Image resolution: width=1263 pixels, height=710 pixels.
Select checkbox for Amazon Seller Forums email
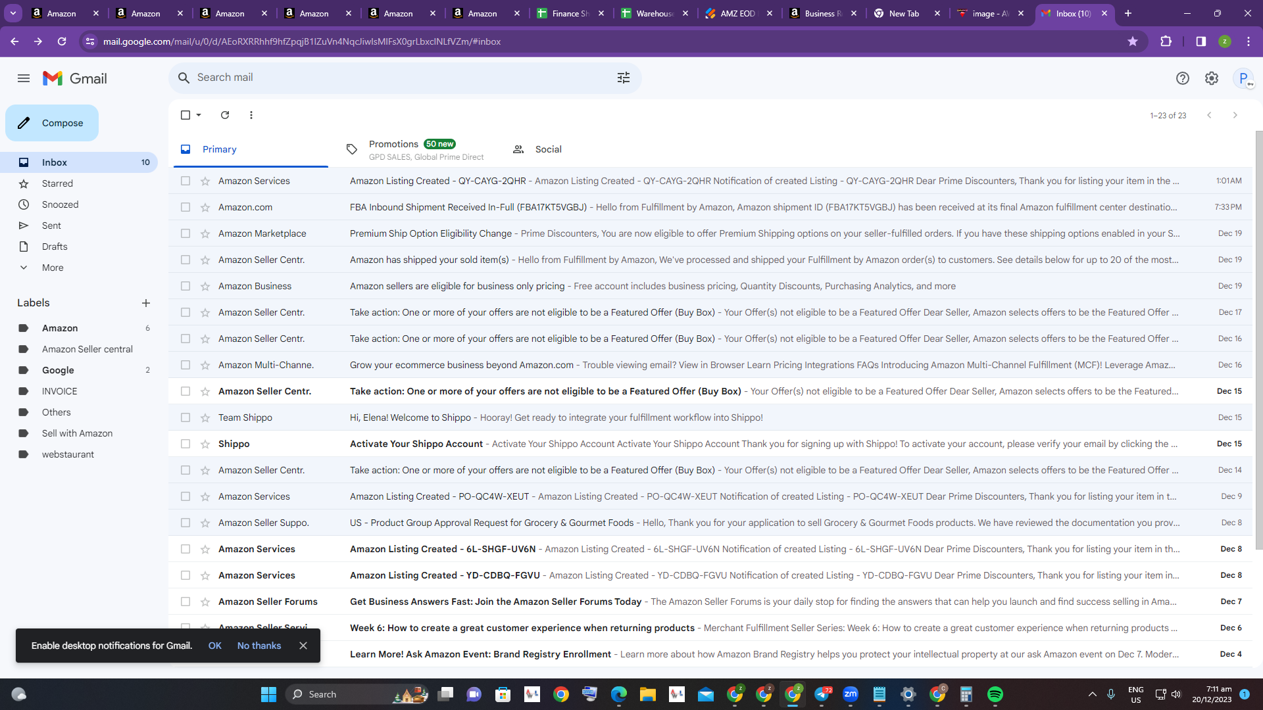tap(186, 602)
